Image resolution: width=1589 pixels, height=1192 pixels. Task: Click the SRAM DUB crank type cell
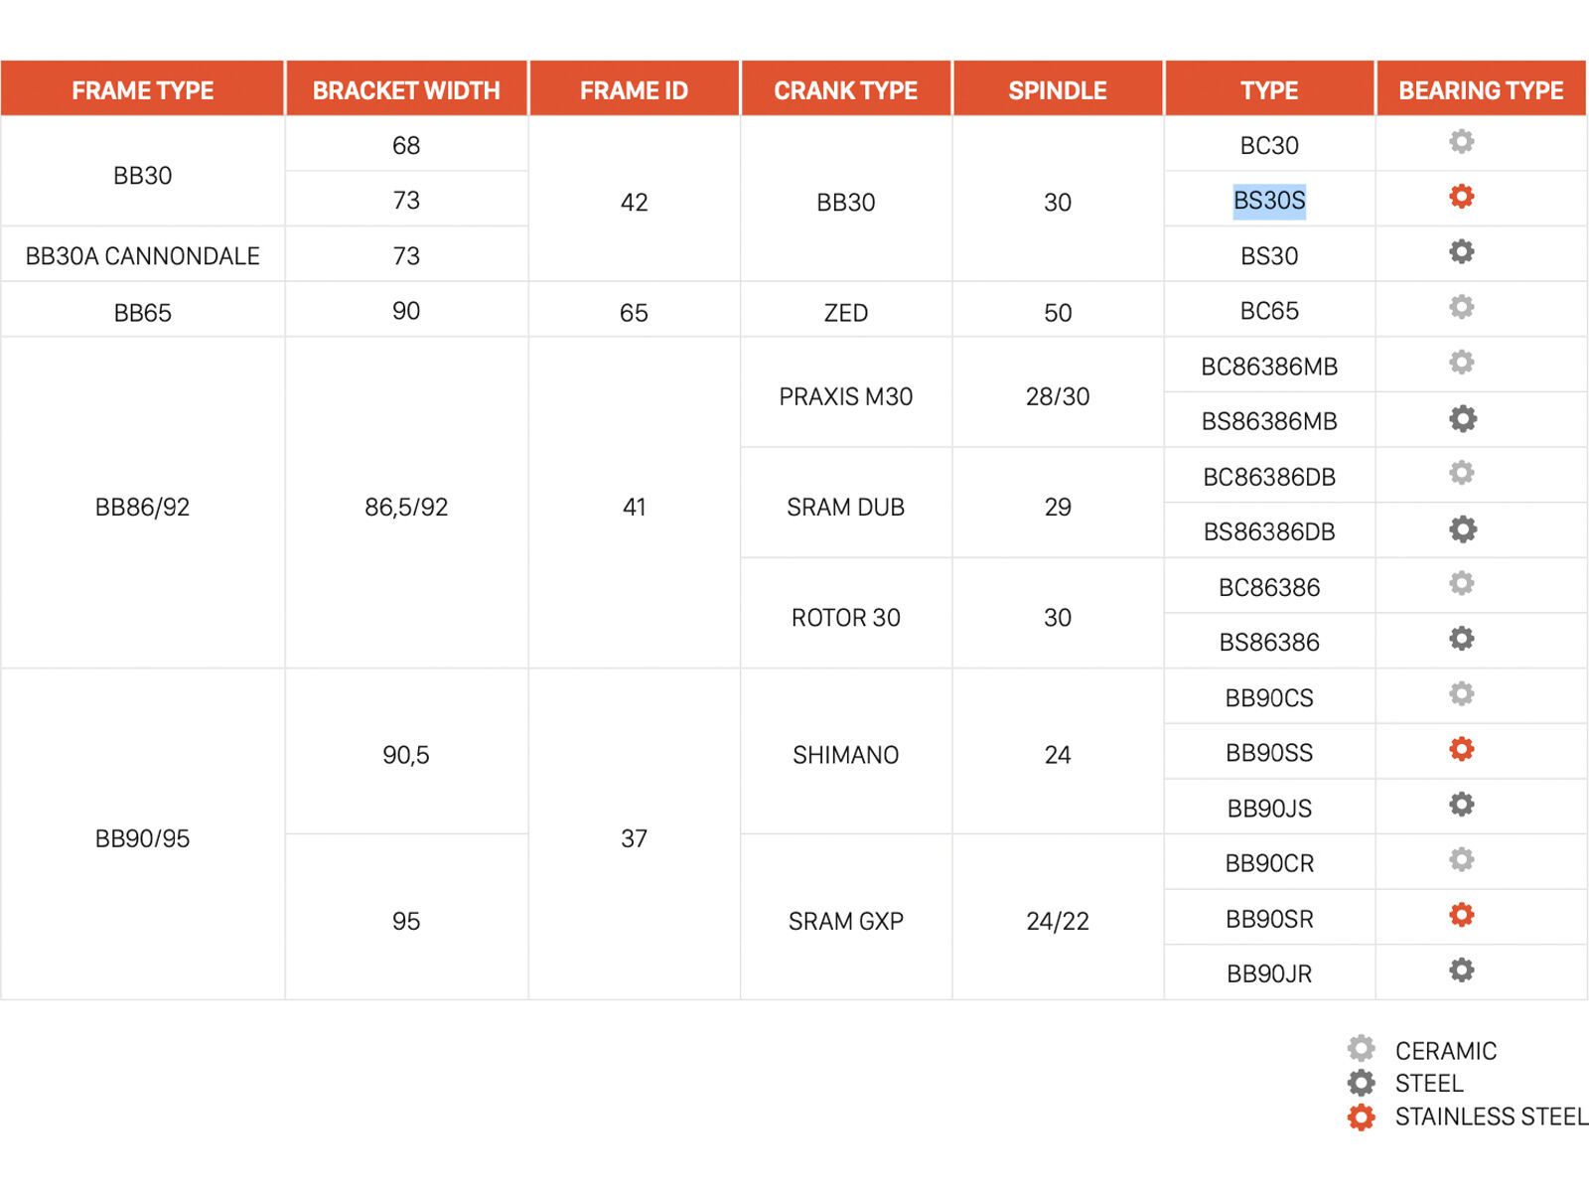click(x=845, y=508)
